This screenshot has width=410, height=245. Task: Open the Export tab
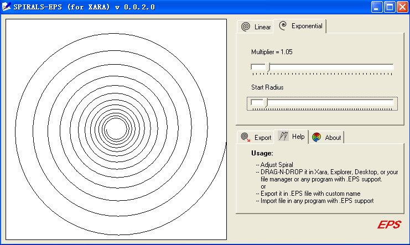click(x=256, y=137)
